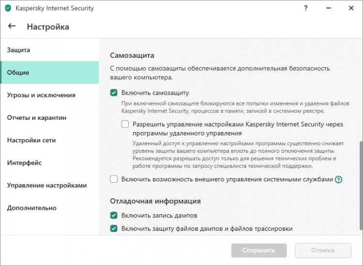Image resolution: width=363 pixels, height=266 pixels.
Task: Go to Отчеты и карантин section
Action: (x=37, y=118)
